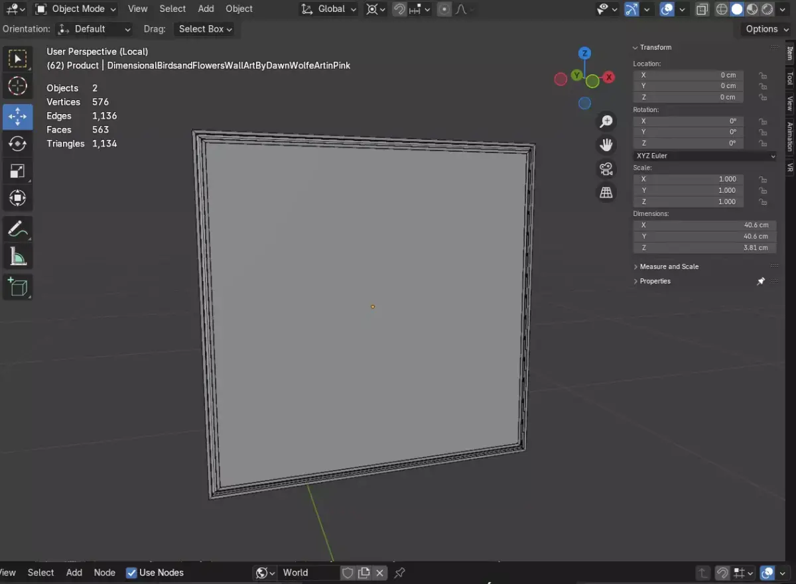Open the Add menu in header

coord(206,9)
